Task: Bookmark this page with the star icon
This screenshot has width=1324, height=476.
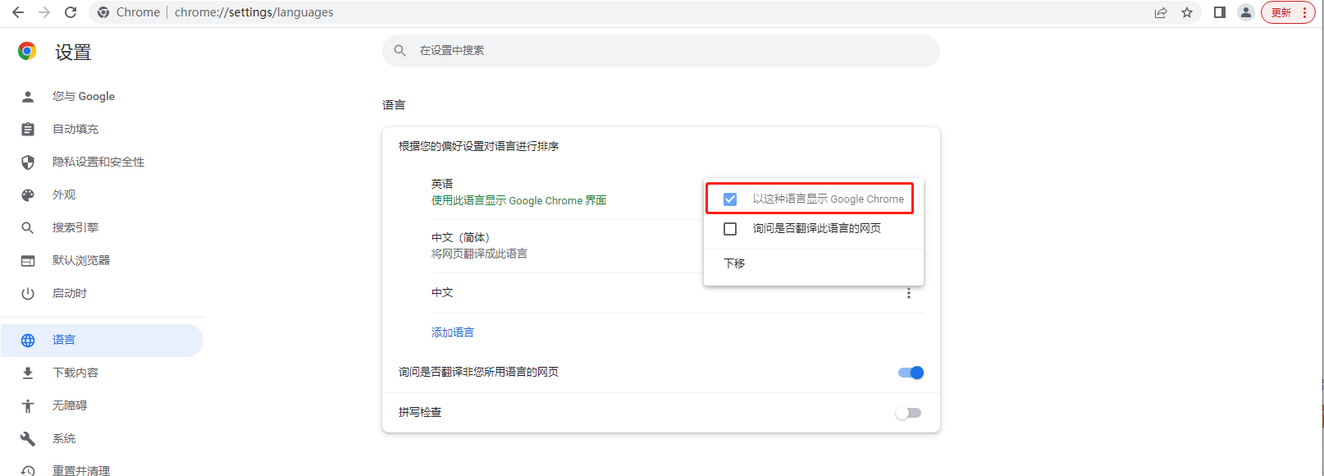Action: (x=1186, y=12)
